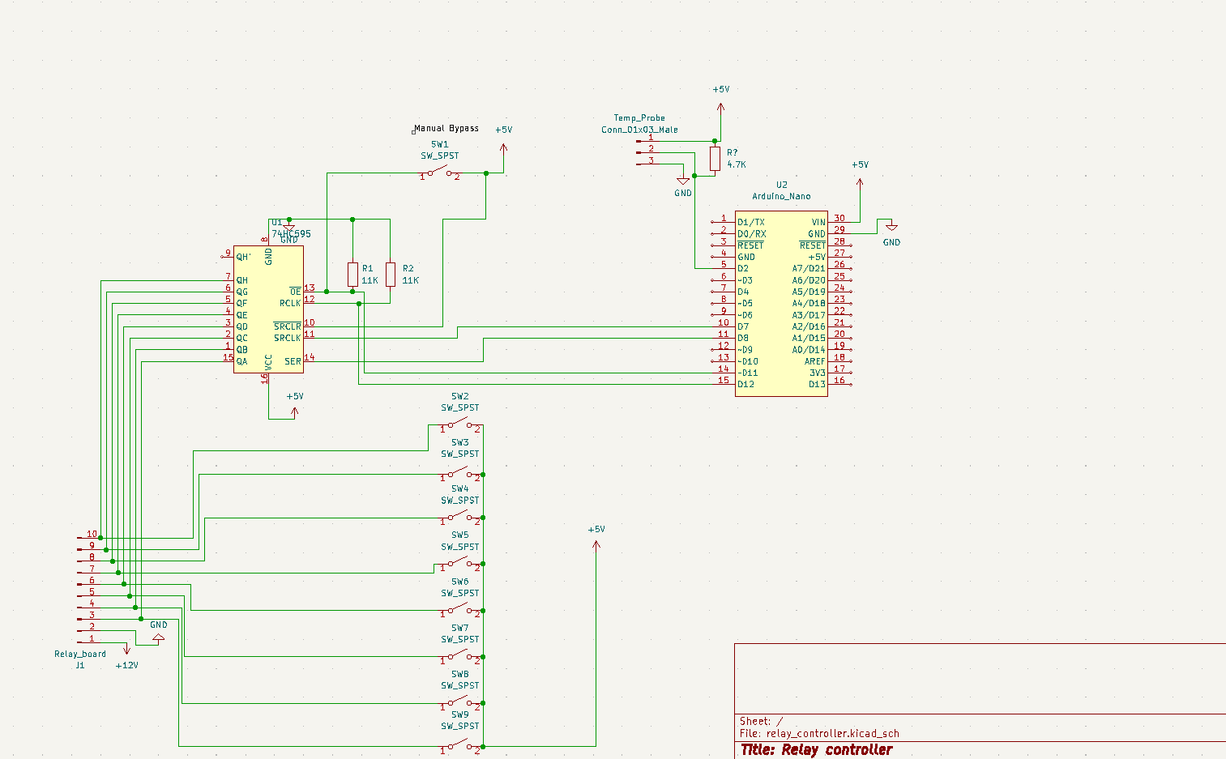Click the QH pin 7 on 74HC595
1226x759 pixels.
(228, 280)
